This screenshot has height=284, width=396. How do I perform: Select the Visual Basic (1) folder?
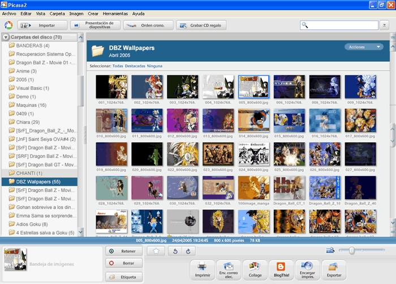pos(40,88)
